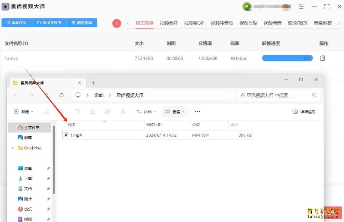Image resolution: width=344 pixels, height=222 pixels.
Task: Select the 1.rmvb row in the file list
Action: (172, 58)
